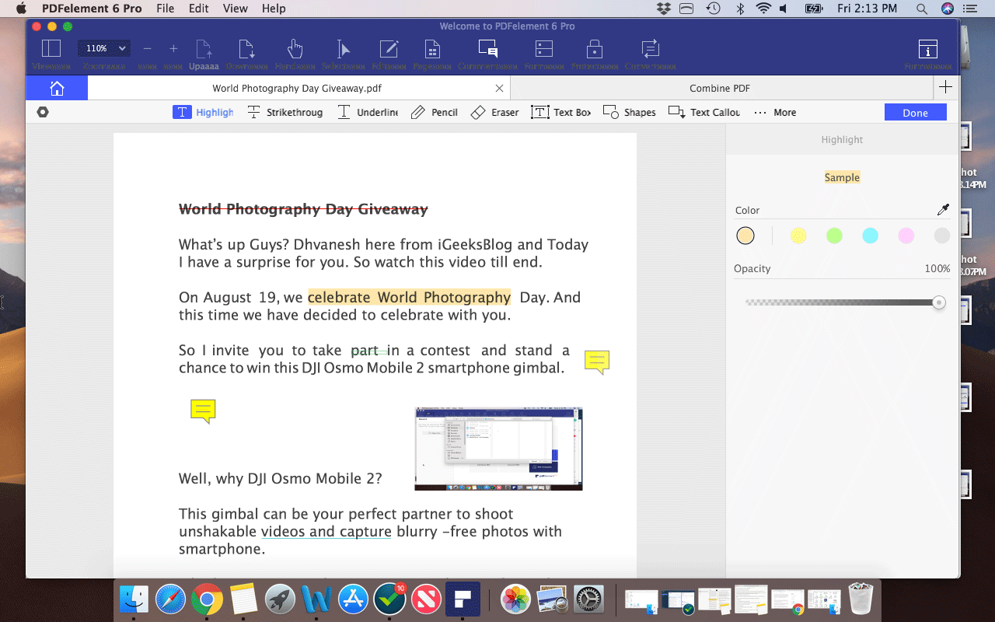The height and width of the screenshot is (622, 995).
Task: Select the Pencil drawing tool
Action: 434,112
